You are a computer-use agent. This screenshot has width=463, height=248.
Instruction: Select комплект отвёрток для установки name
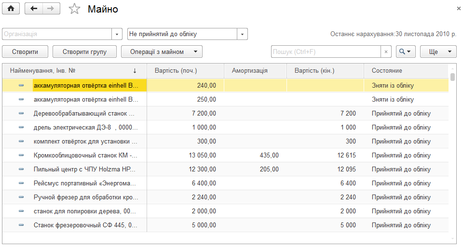85,142
